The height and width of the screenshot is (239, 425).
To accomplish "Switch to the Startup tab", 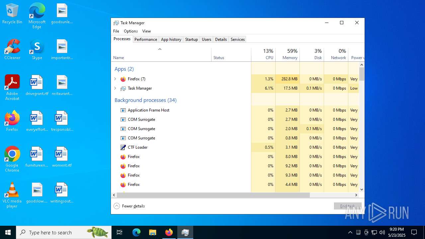I will tap(192, 40).
